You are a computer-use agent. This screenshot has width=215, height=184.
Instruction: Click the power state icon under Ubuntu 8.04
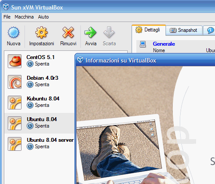point(30,126)
